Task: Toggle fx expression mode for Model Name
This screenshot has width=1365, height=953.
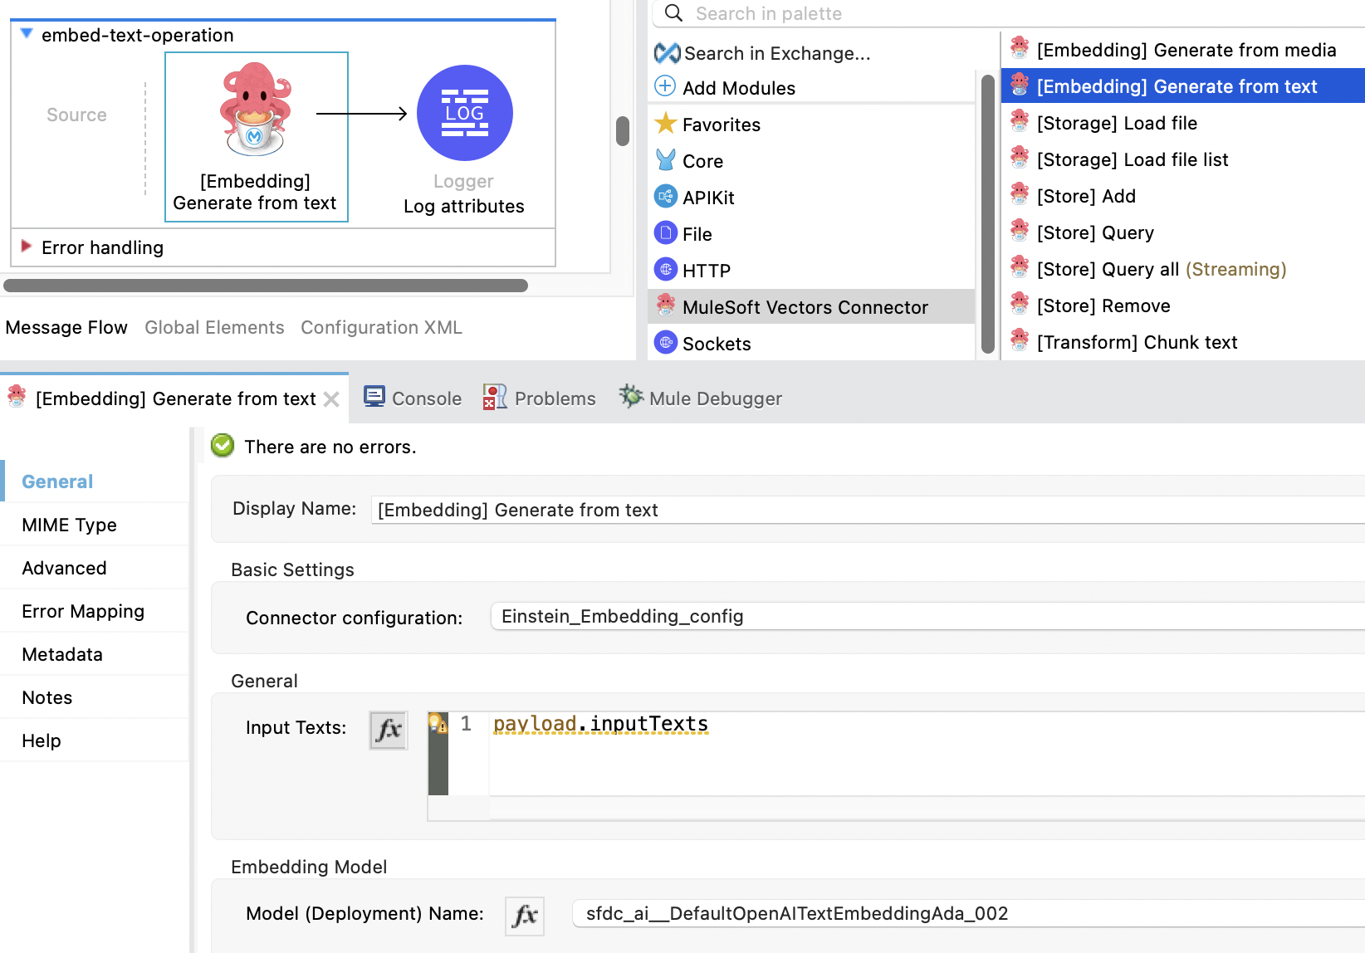Action: (x=525, y=916)
